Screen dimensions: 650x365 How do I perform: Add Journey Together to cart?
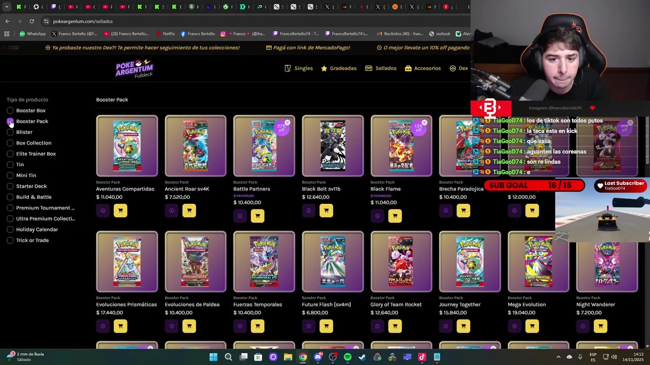coord(463,326)
